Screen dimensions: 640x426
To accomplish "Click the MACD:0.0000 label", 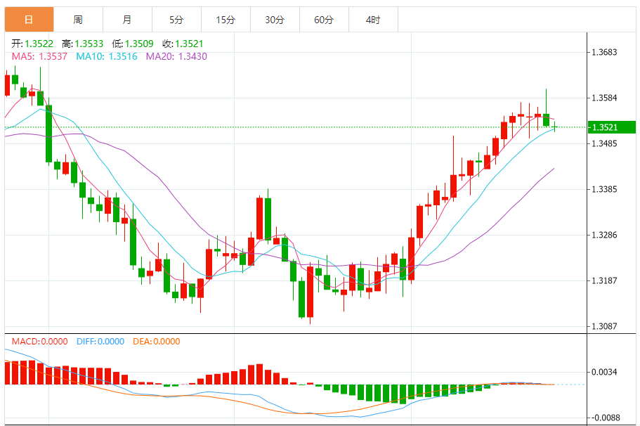I will (39, 342).
